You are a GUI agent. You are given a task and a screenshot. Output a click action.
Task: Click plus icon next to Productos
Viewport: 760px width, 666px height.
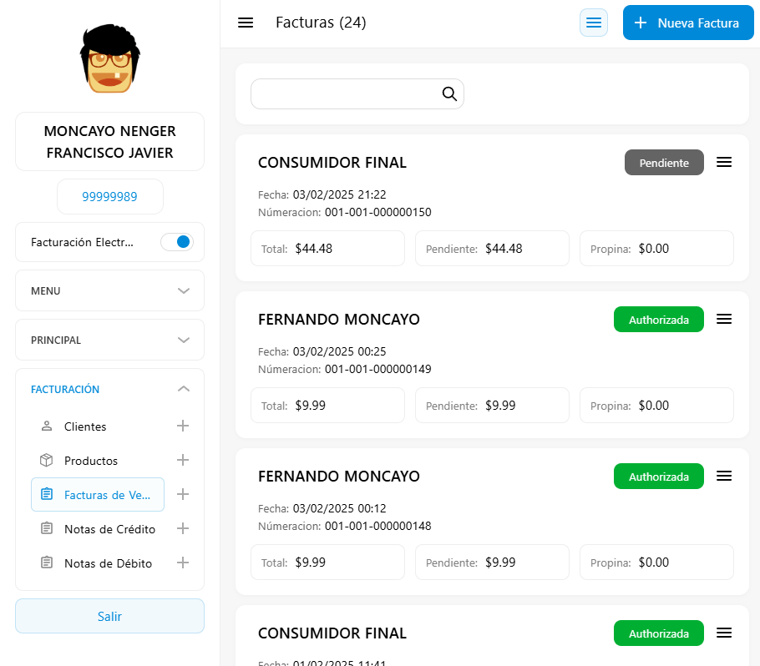pos(183,460)
